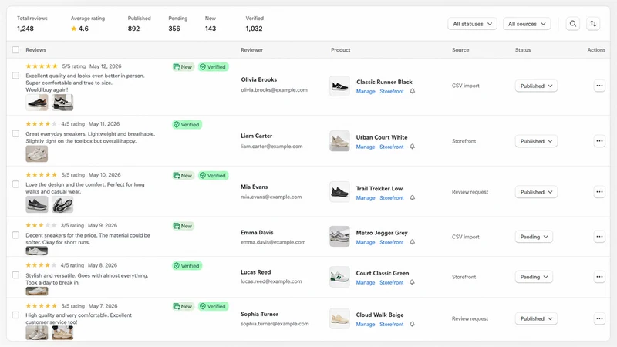Open Pending status dropdown for Metro Jogger Grey
The width and height of the screenshot is (617, 347).
pyautogui.click(x=534, y=237)
